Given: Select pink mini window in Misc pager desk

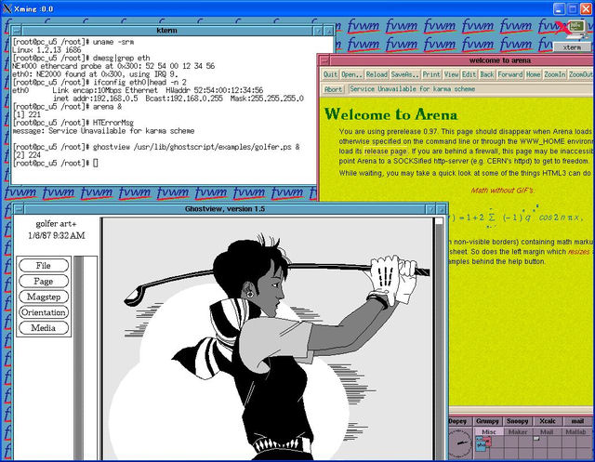Looking at the screenshot, I should coord(487,441).
